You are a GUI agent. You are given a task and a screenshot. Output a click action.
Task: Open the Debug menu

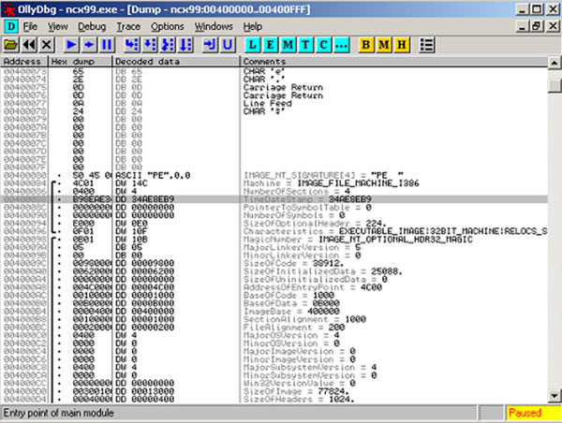pos(92,26)
